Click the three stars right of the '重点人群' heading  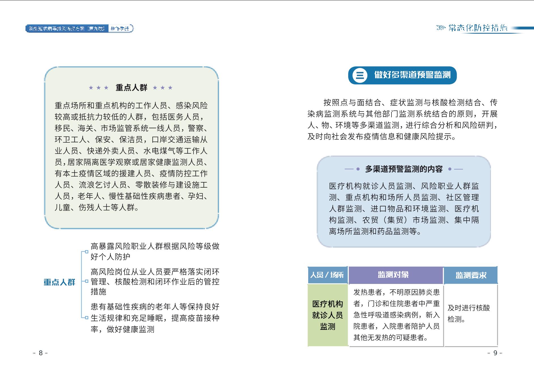(x=163, y=88)
